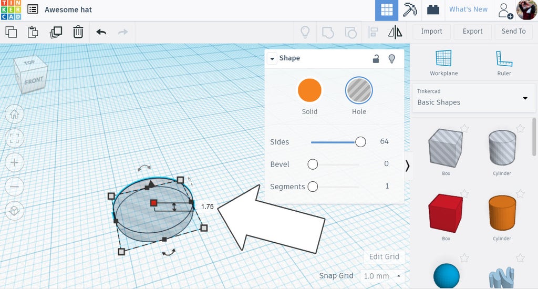Favorite the orange Cylinder shape star
The image size is (538, 289).
tap(521, 193)
